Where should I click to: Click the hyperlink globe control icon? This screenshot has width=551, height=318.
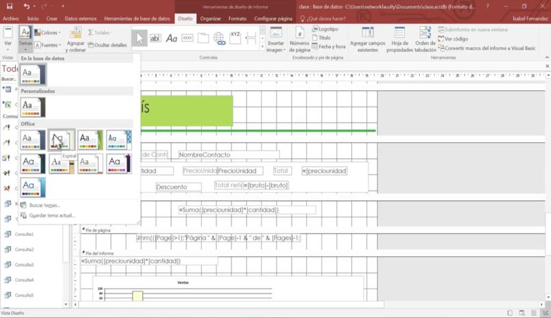click(x=219, y=38)
